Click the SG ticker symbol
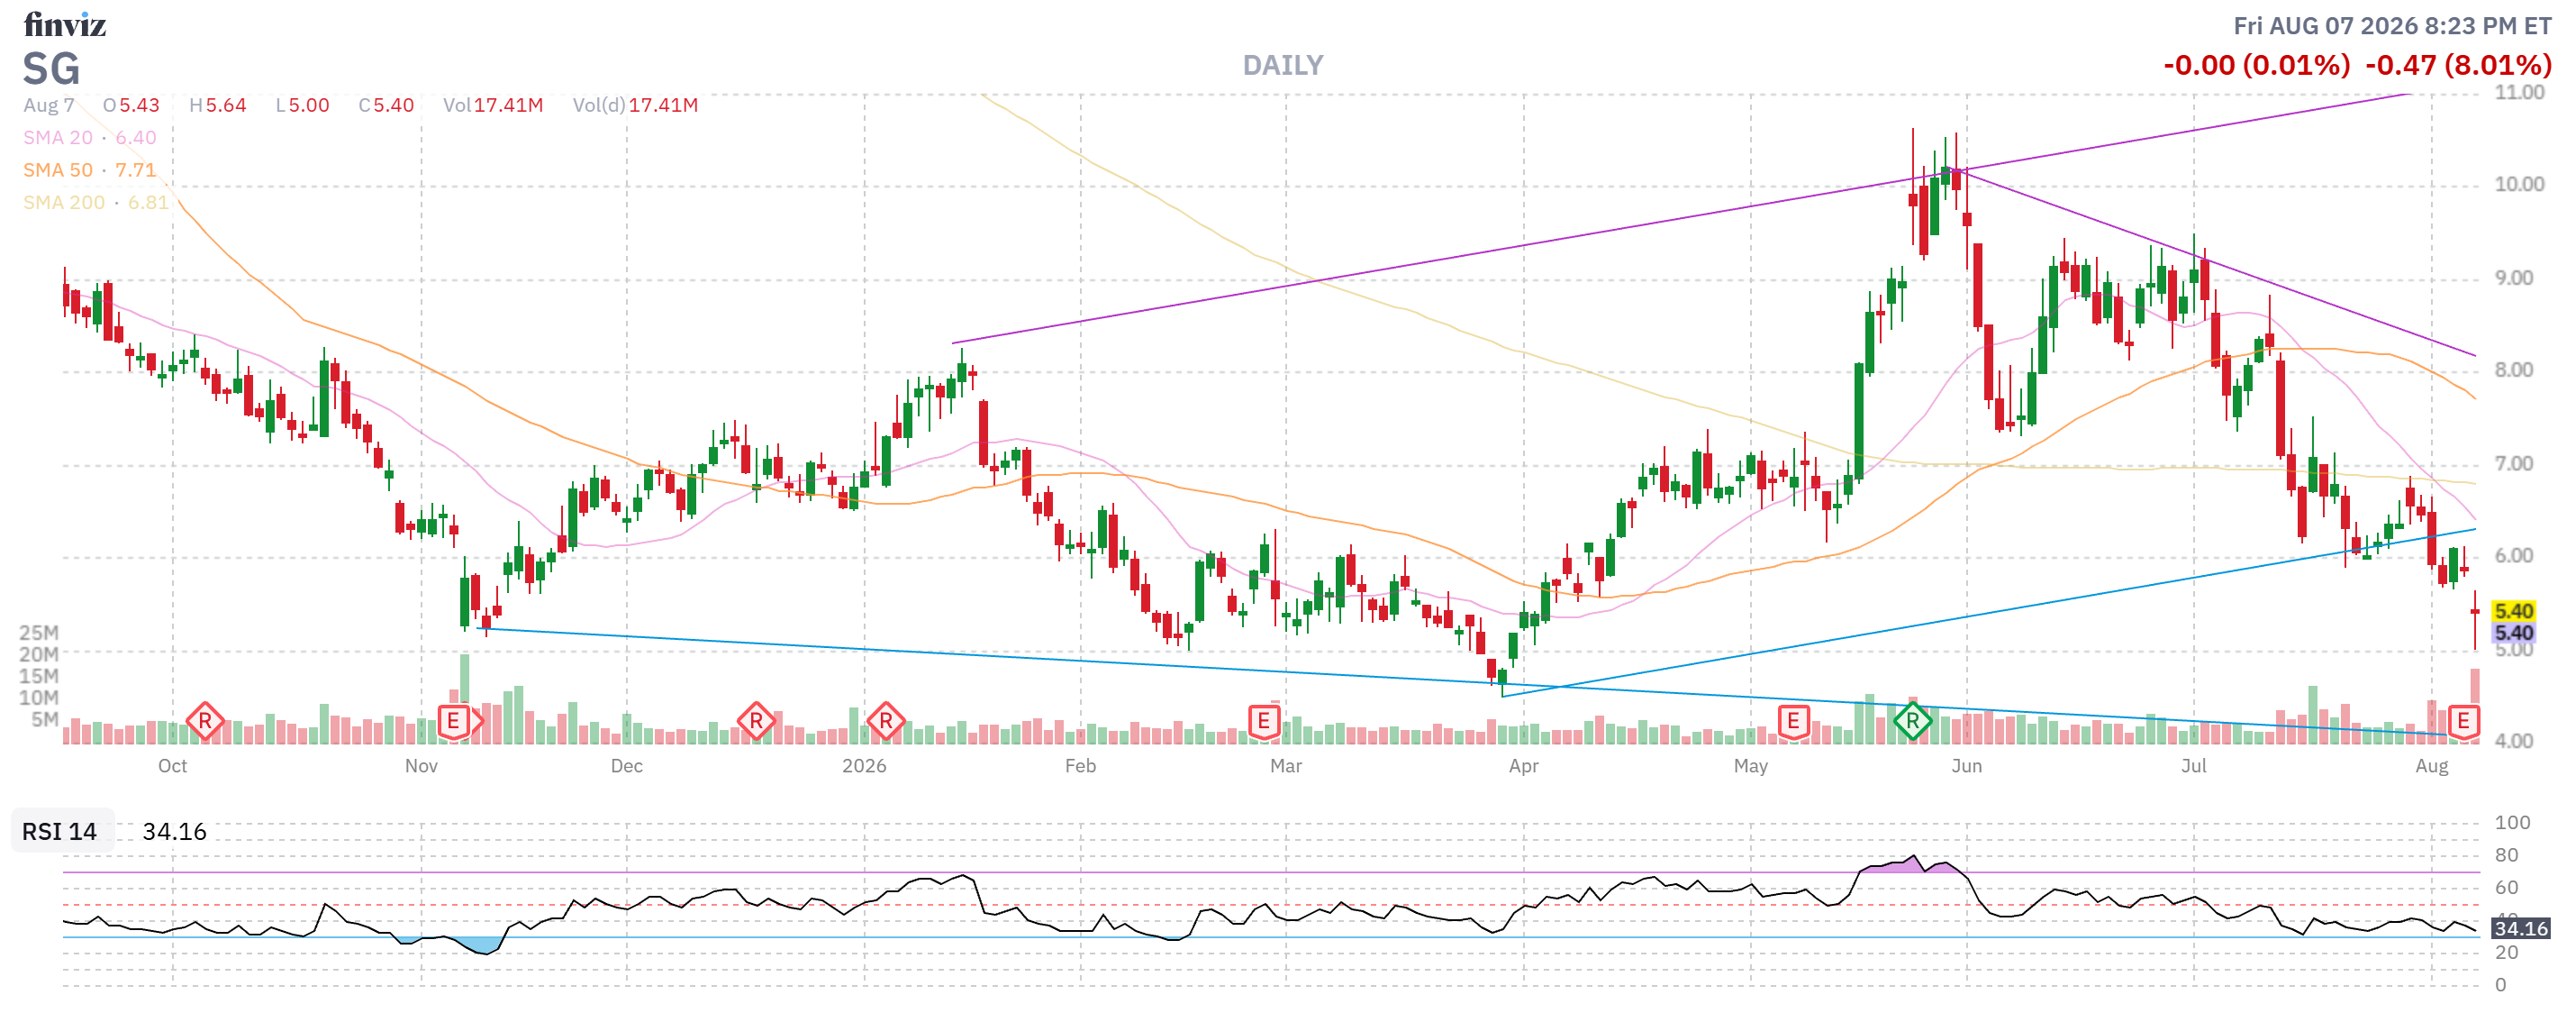This screenshot has height=1013, width=2576. pos(51,69)
